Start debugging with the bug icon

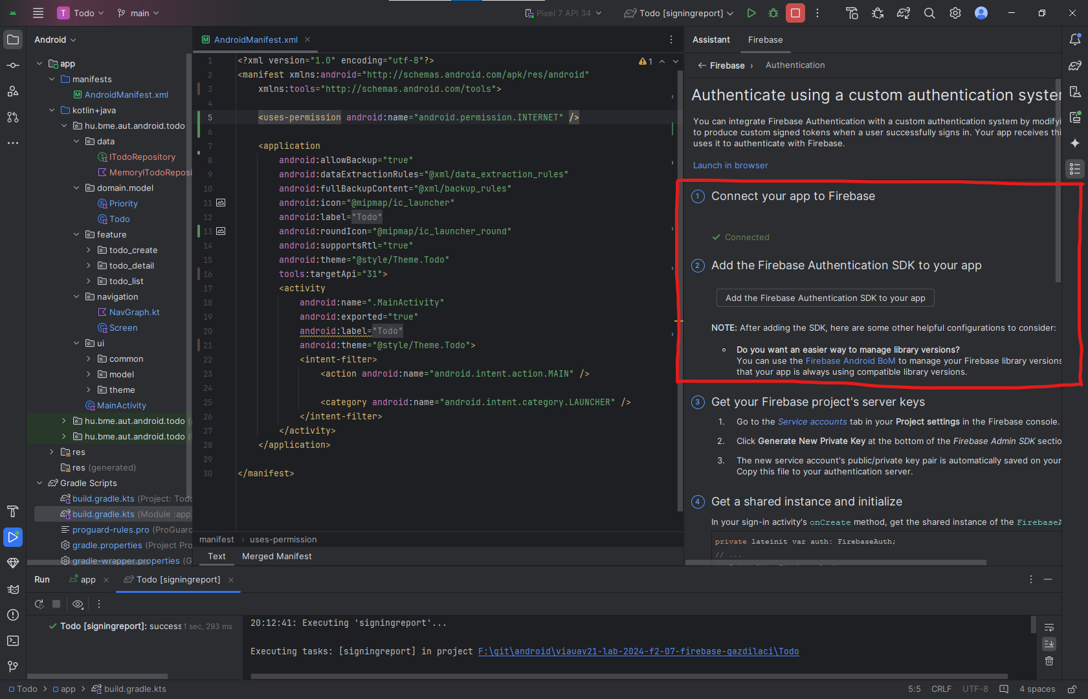pos(773,13)
